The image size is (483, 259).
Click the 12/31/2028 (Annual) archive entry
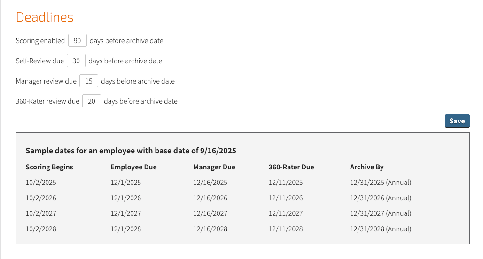point(381,229)
